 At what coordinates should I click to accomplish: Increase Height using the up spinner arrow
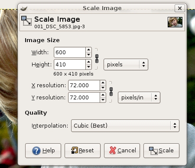coord(88,62)
